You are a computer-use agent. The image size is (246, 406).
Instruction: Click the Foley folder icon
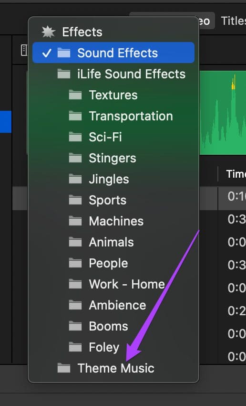pos(75,347)
